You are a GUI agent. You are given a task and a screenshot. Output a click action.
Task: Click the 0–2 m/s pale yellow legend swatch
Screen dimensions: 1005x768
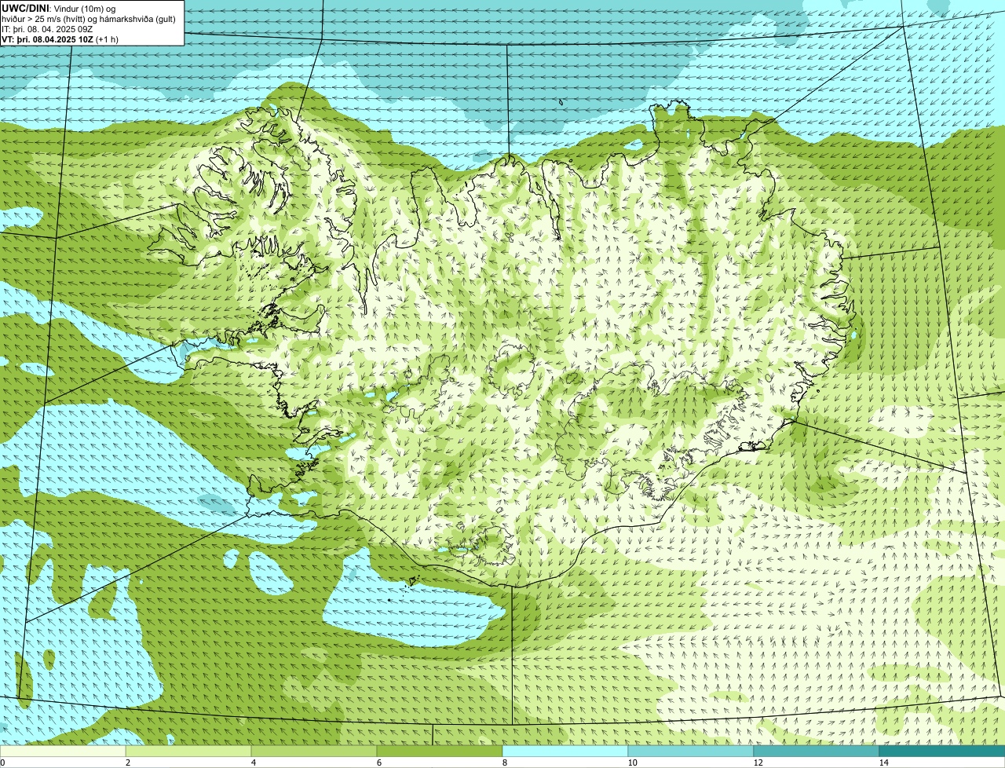pyautogui.click(x=63, y=751)
